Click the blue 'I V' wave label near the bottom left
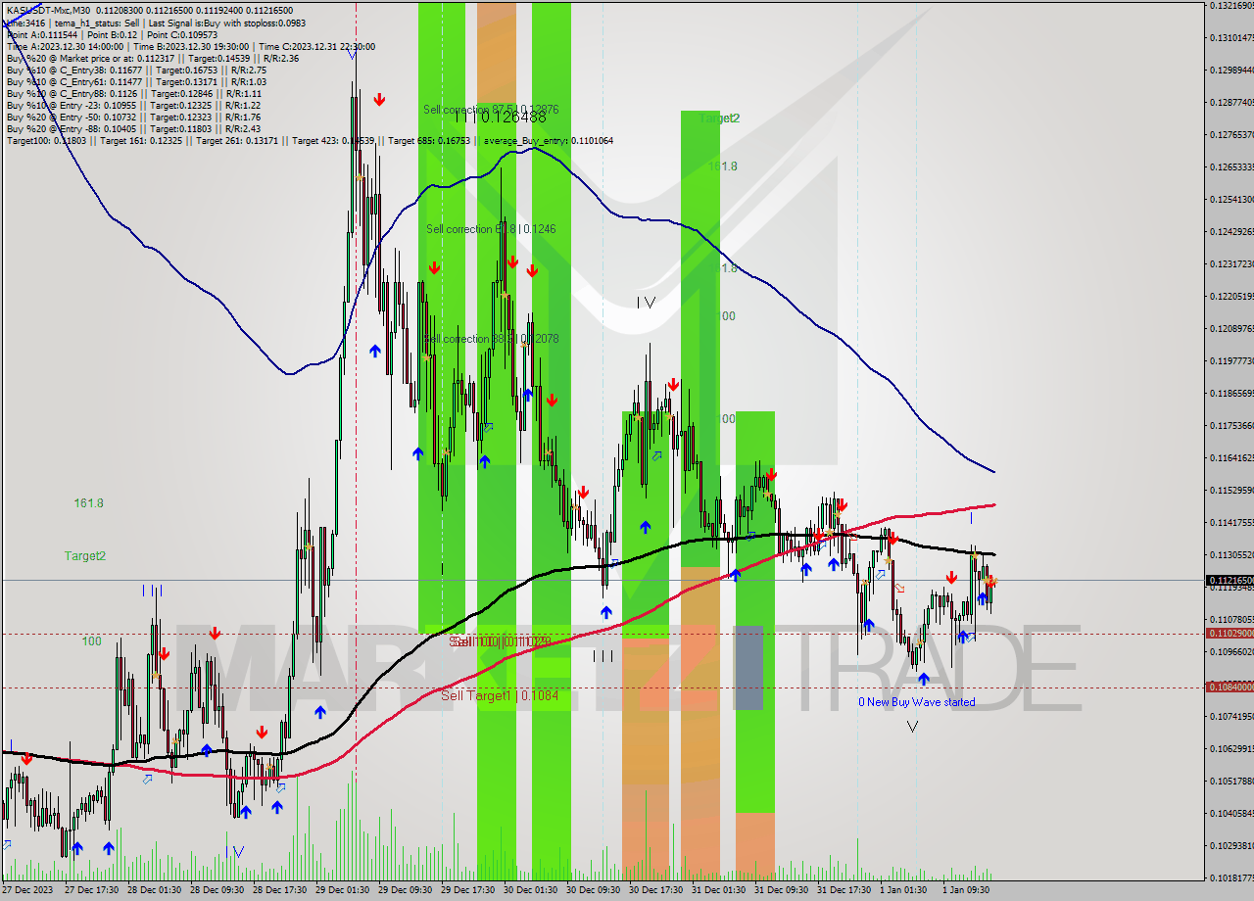Screen dimensions: 1254x901 click(235, 851)
